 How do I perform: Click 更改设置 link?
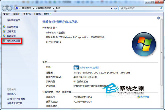tap(145, 97)
